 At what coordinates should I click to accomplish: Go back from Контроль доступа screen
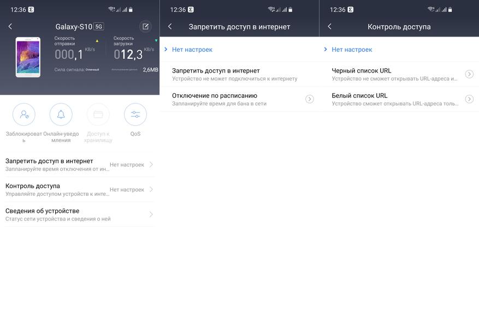329,27
